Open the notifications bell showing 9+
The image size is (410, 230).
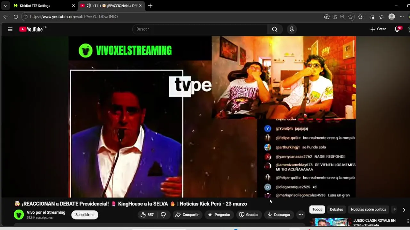point(397,29)
